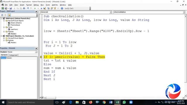Viewport: 187px width, 105px height.
Task: Open Object Browser toolbar icon
Action: 55,8
